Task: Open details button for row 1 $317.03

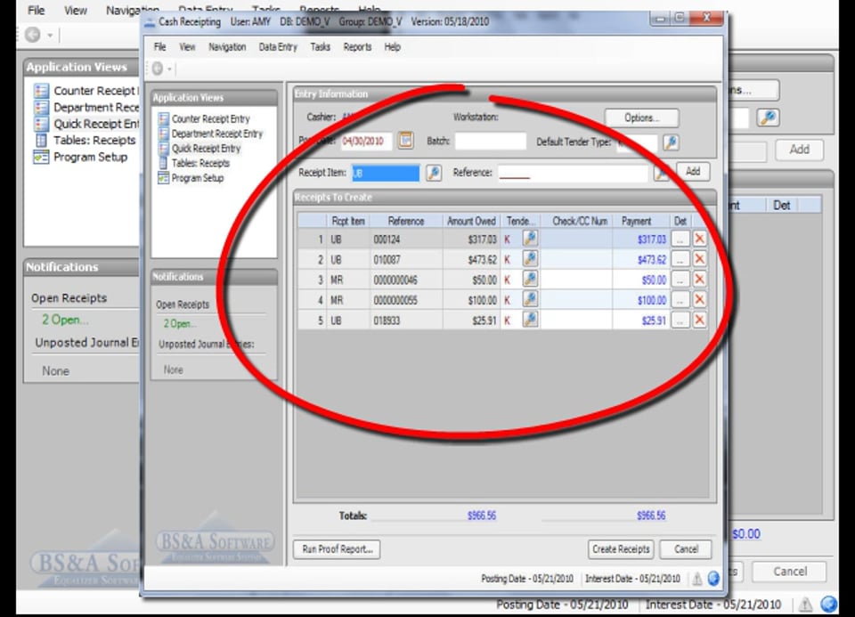Action: [680, 239]
